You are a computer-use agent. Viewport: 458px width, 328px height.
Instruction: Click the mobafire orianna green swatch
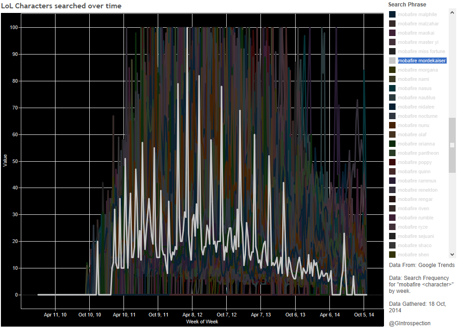[x=392, y=144]
